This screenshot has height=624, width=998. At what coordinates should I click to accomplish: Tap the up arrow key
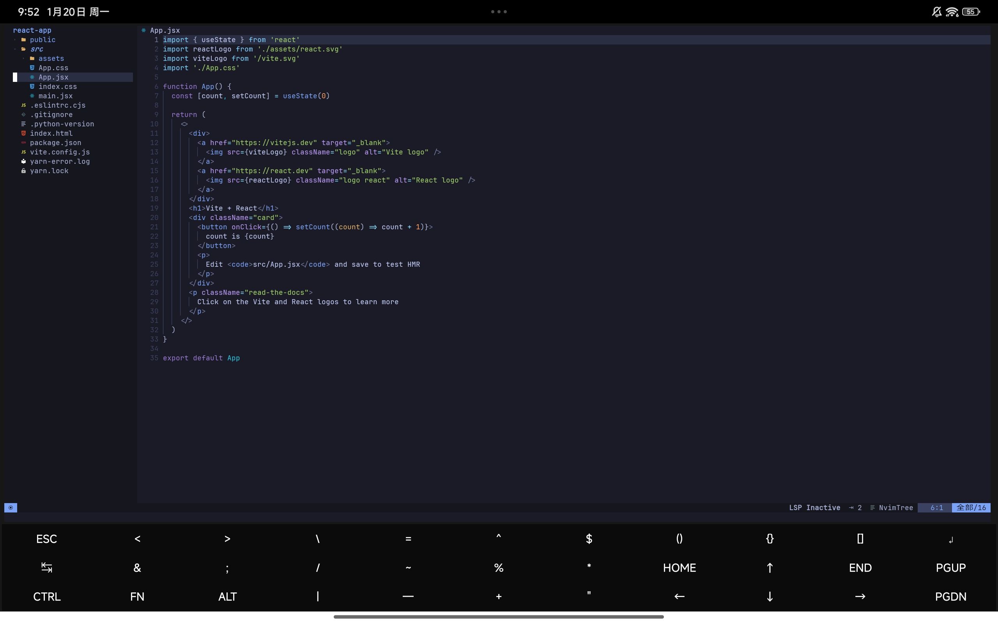[x=770, y=567]
